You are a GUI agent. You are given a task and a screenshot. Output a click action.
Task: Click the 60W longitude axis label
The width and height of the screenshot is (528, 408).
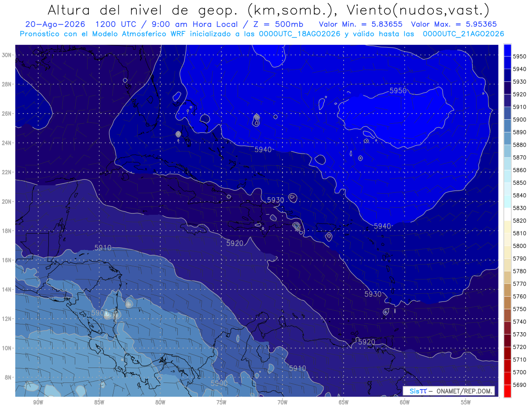tap(405, 403)
